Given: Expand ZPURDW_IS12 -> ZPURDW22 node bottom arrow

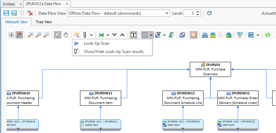Looking at the screenshot, I should pyautogui.click(x=238, y=129).
